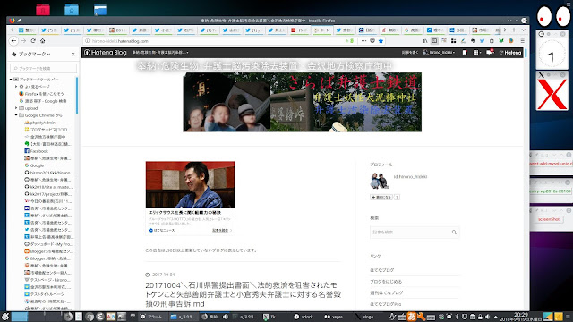Open the 20171004 石川県警提出書面 article title
The image size is (573, 322).
click(x=243, y=294)
